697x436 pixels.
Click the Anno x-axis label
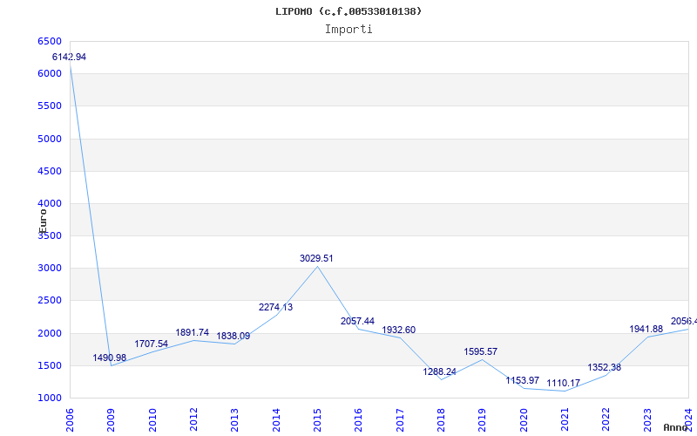click(x=675, y=427)
